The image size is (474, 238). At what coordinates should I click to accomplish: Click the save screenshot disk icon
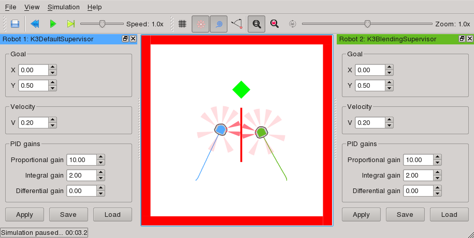15,24
